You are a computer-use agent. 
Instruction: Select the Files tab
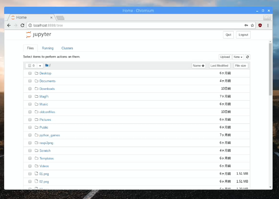click(x=30, y=48)
